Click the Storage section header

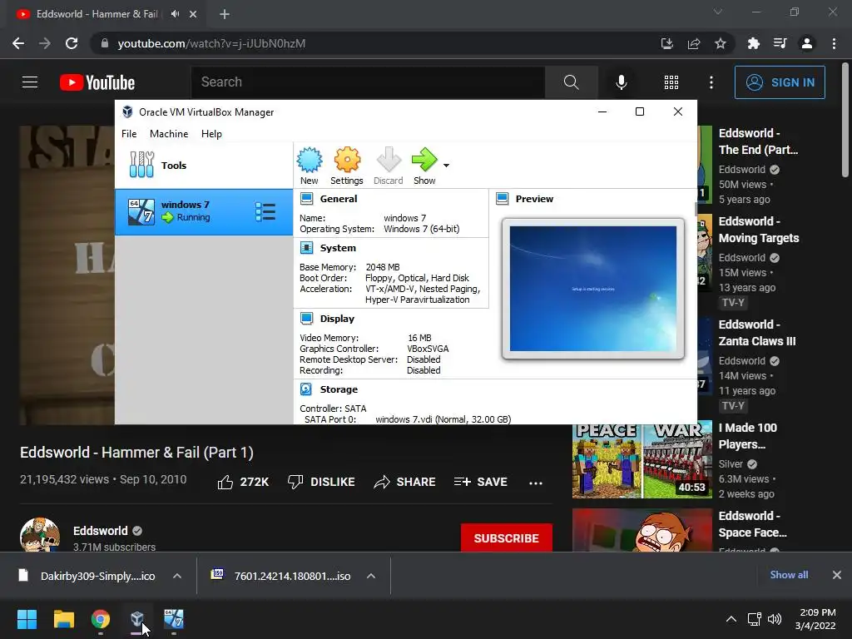pyautogui.click(x=339, y=389)
